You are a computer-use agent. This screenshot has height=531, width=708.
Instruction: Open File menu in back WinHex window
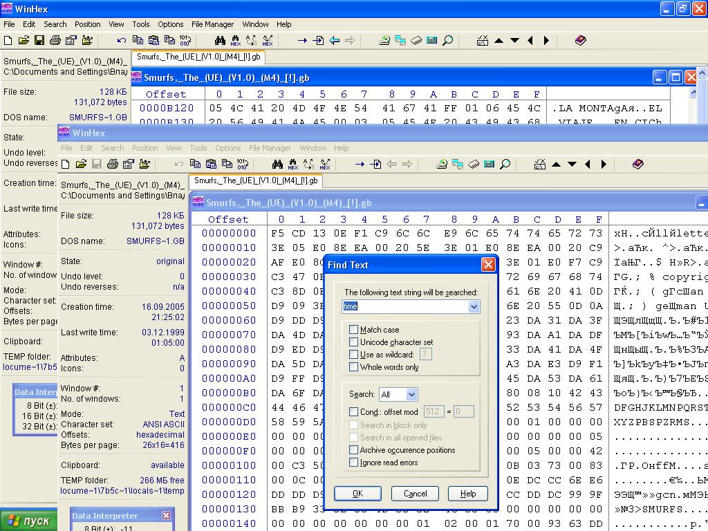pyautogui.click(x=9, y=24)
